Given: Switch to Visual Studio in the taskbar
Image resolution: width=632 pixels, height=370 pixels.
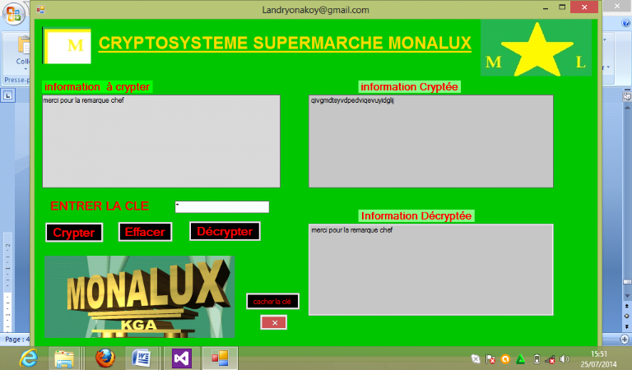Looking at the screenshot, I should [181, 358].
